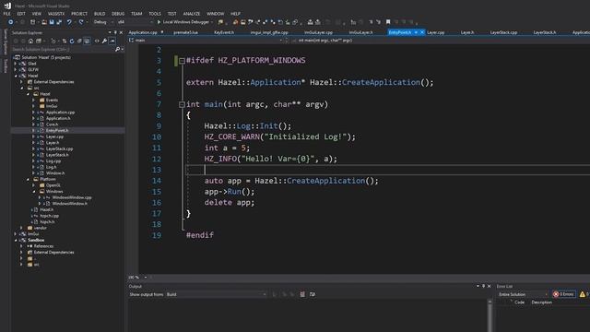Click the bookmark toolbar icon

[x=388, y=22]
